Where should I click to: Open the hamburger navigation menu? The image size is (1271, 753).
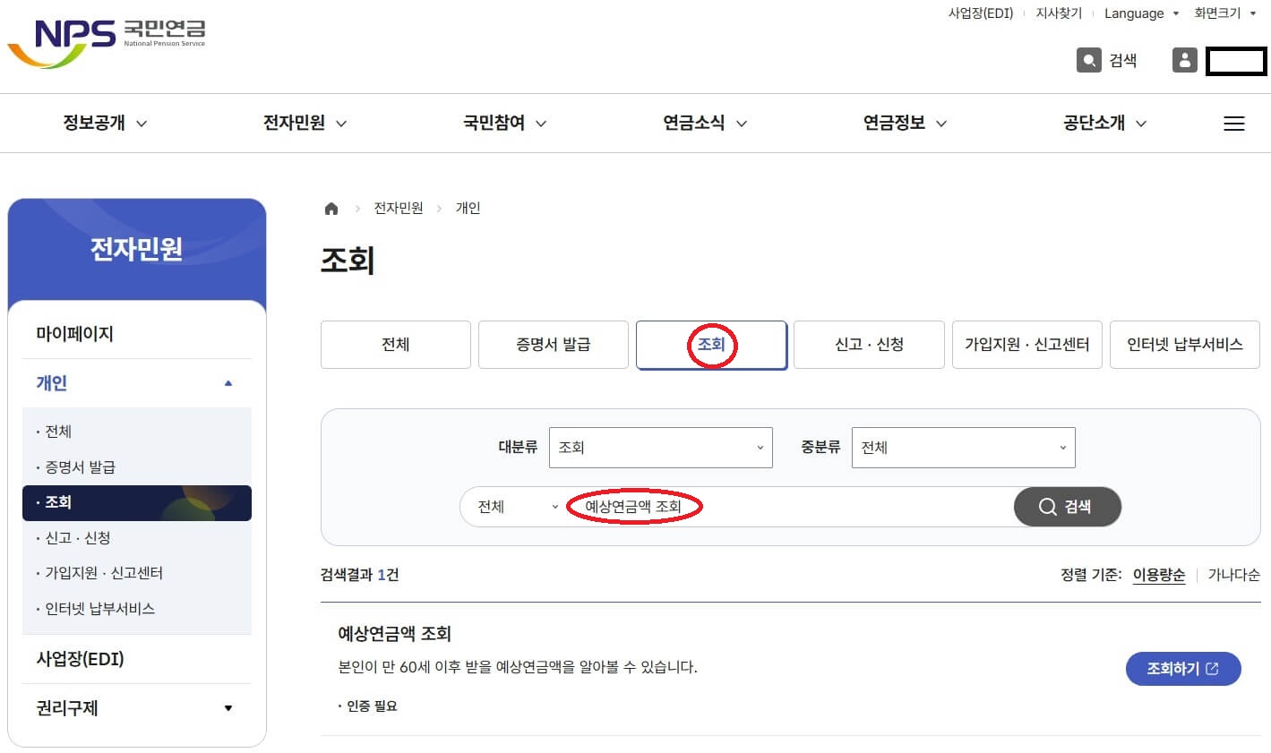(x=1234, y=123)
